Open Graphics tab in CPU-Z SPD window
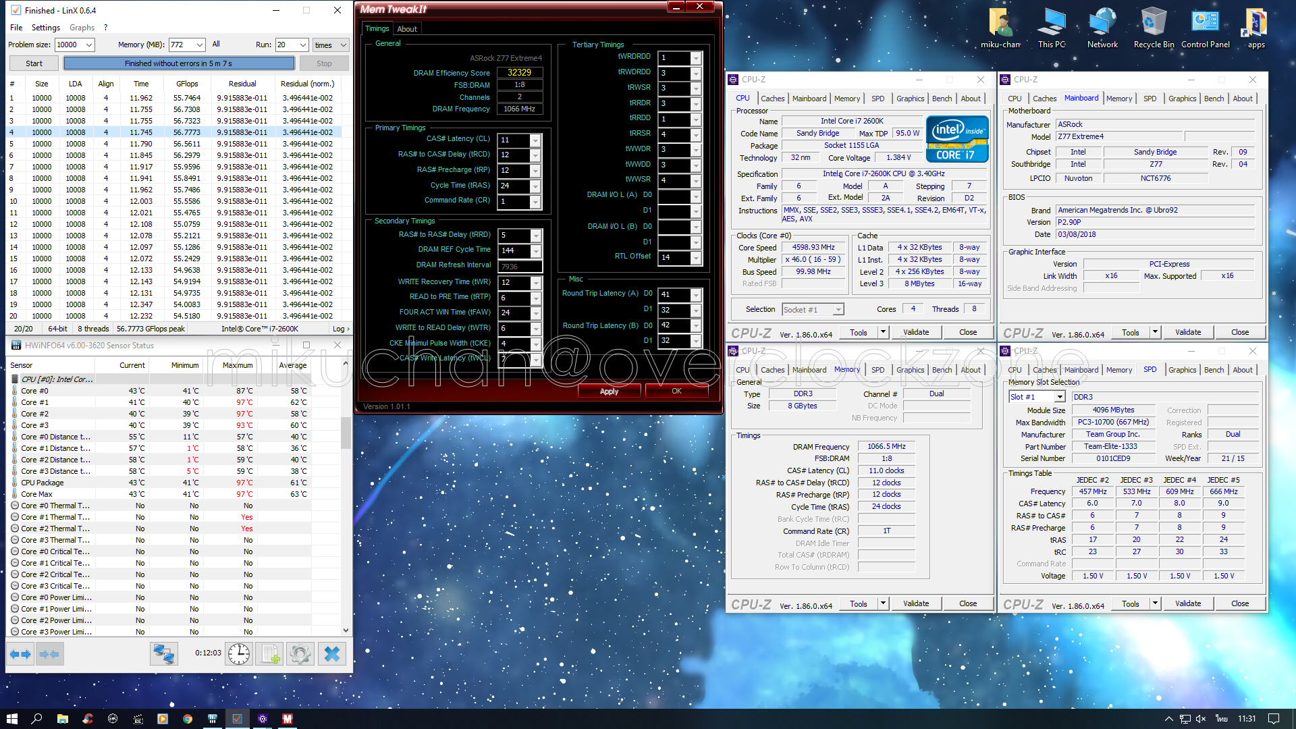This screenshot has width=1296, height=729. (x=1182, y=370)
